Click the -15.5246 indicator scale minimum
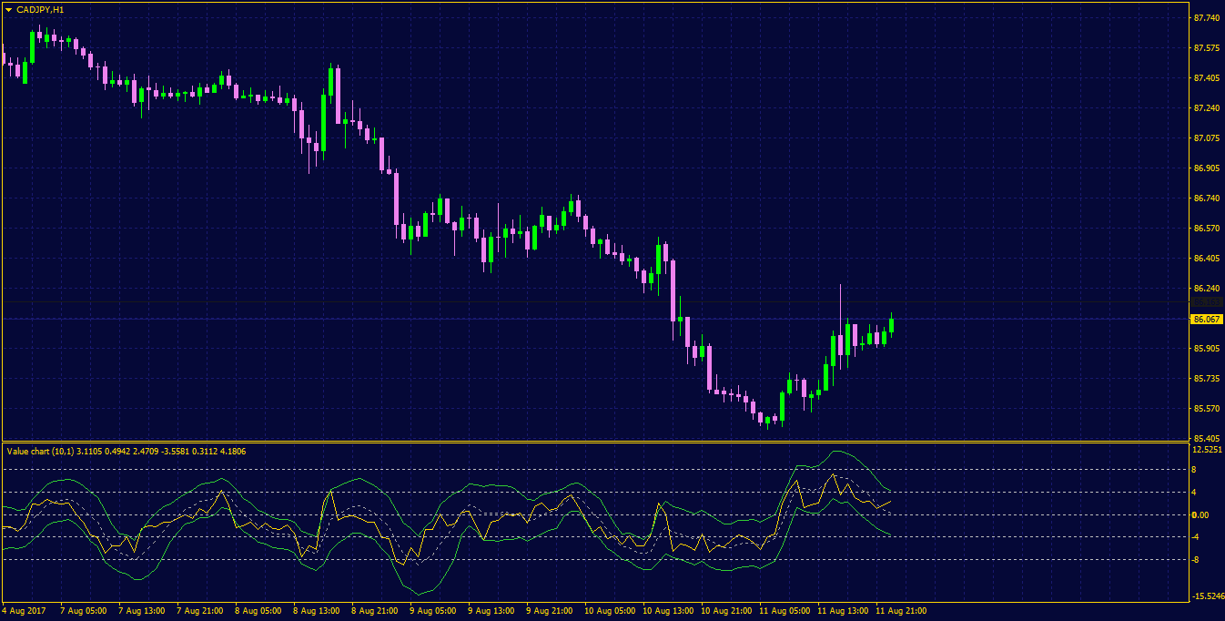Image resolution: width=1225 pixels, height=621 pixels. [x=1206, y=596]
